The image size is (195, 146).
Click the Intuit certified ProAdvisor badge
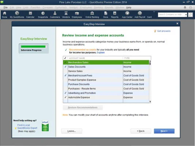45,126
